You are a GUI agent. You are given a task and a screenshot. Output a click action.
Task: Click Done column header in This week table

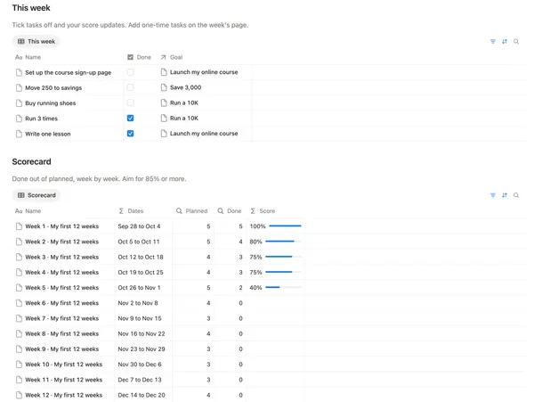point(139,57)
